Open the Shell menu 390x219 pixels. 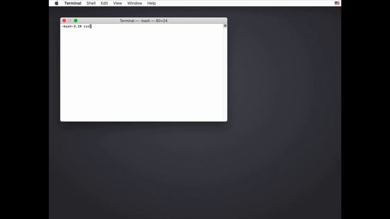pos(91,3)
